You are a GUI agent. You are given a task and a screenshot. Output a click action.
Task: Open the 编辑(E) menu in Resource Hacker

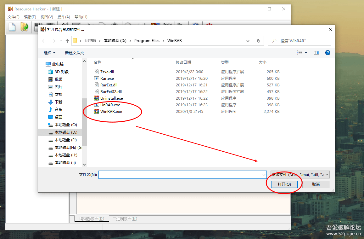pos(30,17)
